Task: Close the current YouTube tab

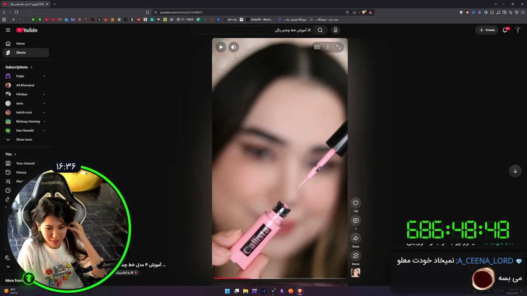Action: [x=47, y=4]
